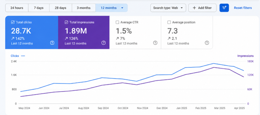Screen dimensions: 260x115
Task: Uncheck the Total clicks checkbox
Action: pyautogui.click(x=13, y=22)
